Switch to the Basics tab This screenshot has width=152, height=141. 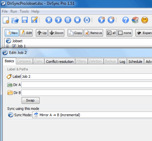coord(9,61)
